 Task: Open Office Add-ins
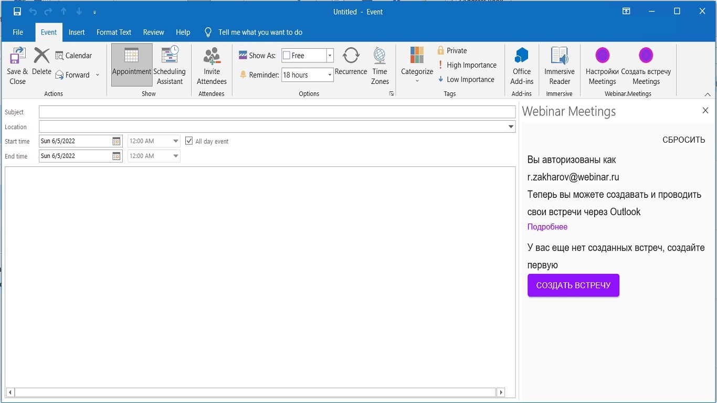[522, 66]
